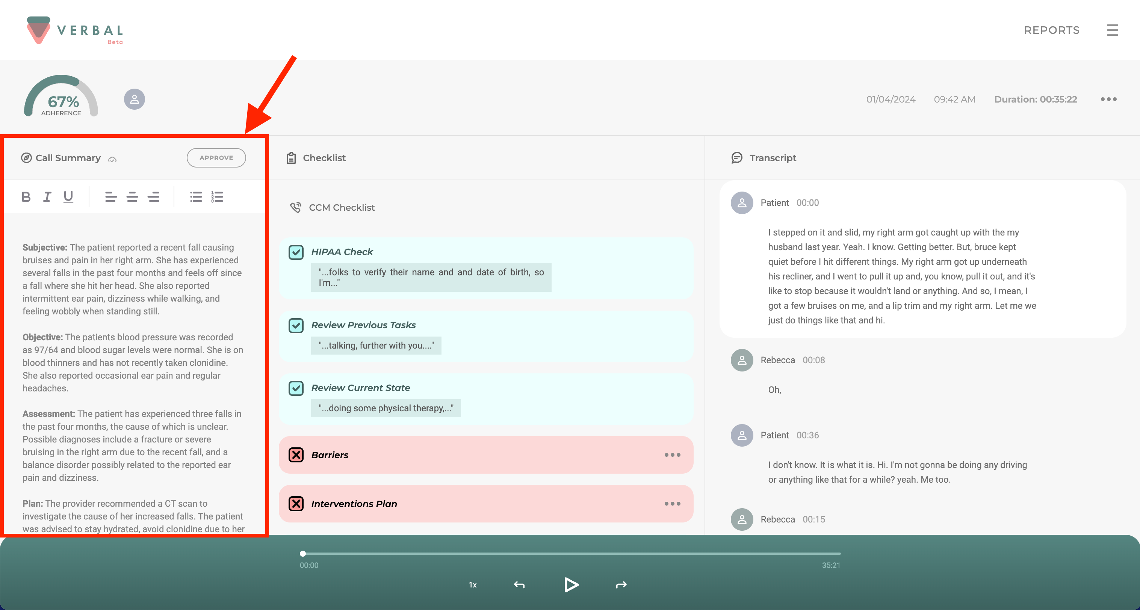The image size is (1140, 610).
Task: Click the audio progress bar handle
Action: [x=303, y=553]
